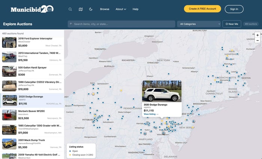Click the International Tandem truck thumbnail
262x159 pixels.
click(x=9, y=57)
